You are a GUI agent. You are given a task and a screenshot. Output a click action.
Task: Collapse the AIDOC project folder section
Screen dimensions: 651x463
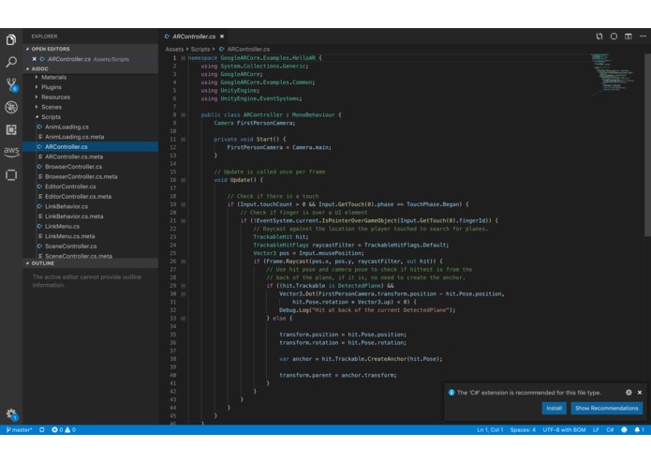27,69
